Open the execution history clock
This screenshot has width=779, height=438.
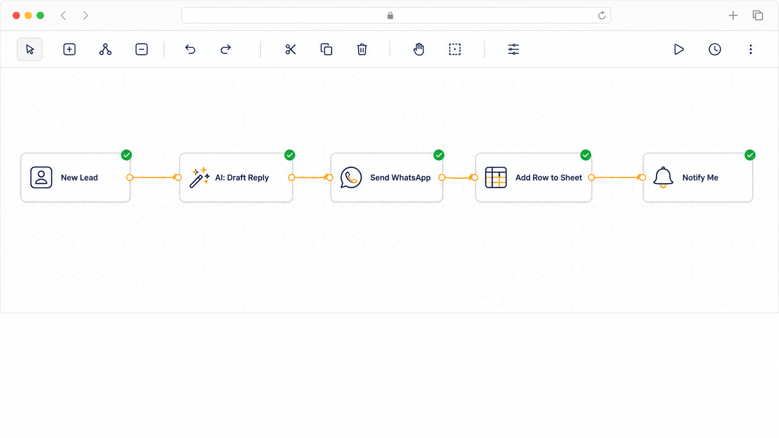(715, 49)
